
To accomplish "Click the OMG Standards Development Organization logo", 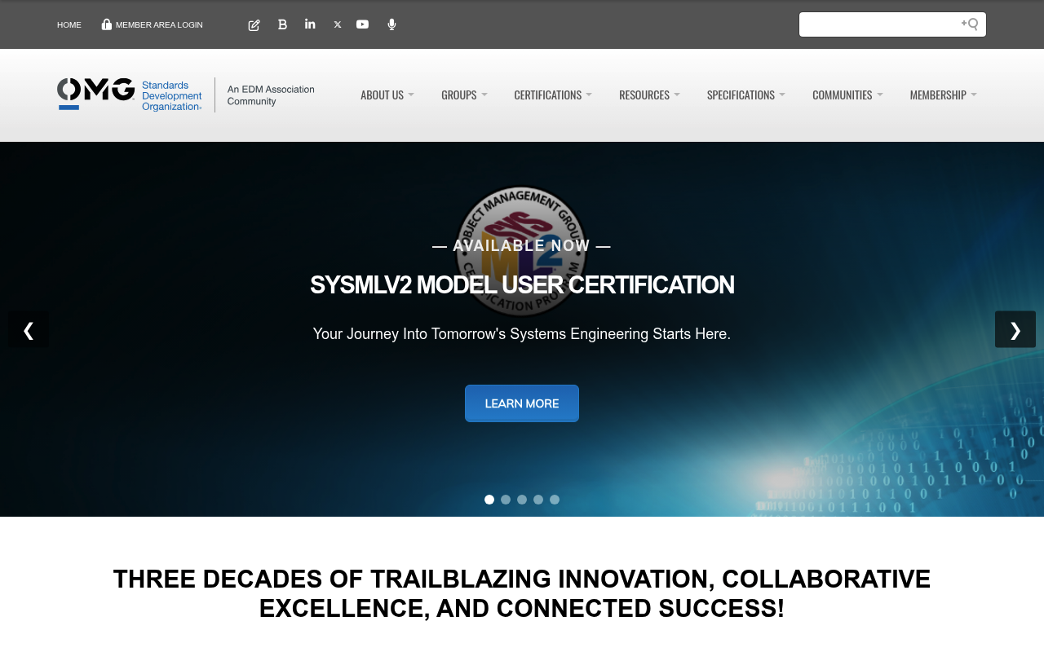I will pos(130,95).
